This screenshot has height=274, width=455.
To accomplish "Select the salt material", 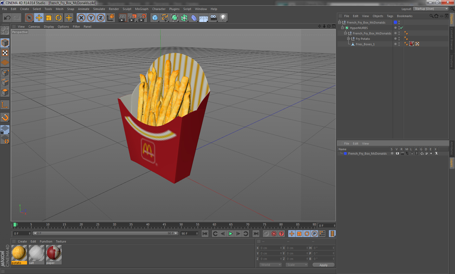I will click(37, 255).
